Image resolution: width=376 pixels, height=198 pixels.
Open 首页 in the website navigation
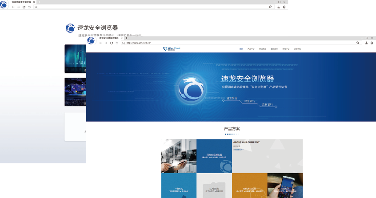coord(241,49)
